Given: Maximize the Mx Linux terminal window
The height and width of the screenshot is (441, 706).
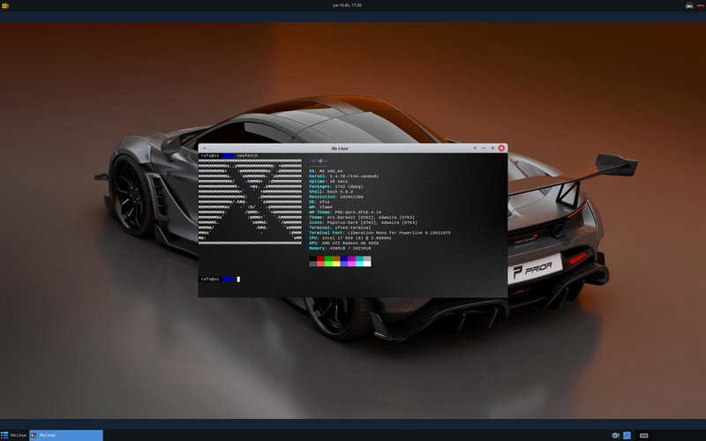Looking at the screenshot, I should click(x=492, y=148).
